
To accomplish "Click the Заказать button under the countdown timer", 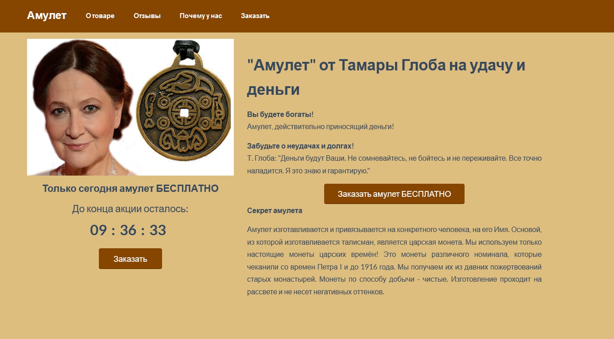I will click(130, 259).
